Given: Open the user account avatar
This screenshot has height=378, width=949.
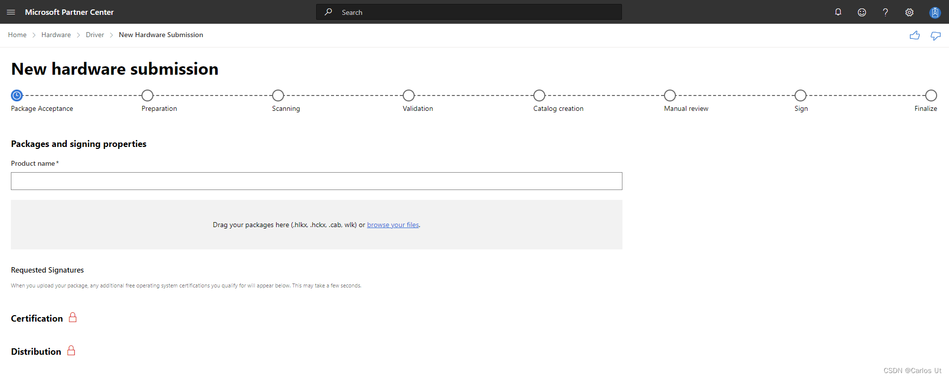Looking at the screenshot, I should [x=935, y=12].
